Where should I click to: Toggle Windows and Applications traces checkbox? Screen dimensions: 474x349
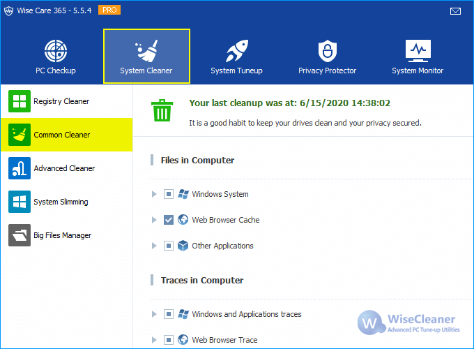tap(169, 314)
